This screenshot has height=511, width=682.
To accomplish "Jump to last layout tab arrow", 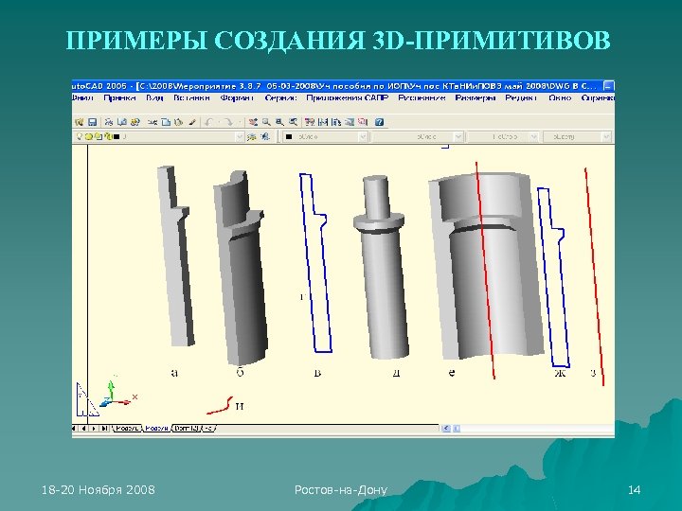I will point(104,429).
